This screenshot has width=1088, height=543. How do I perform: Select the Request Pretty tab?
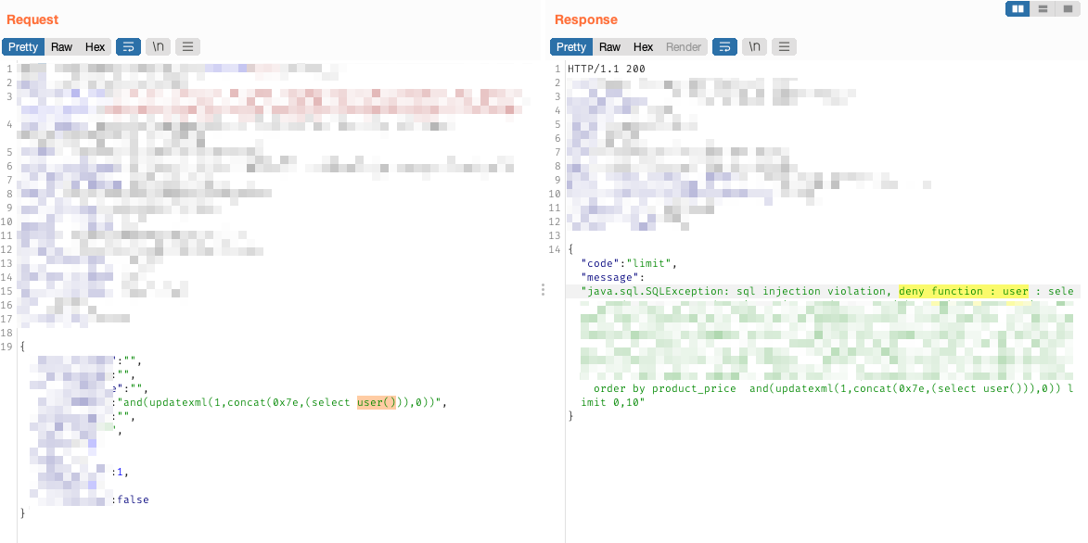(x=23, y=47)
